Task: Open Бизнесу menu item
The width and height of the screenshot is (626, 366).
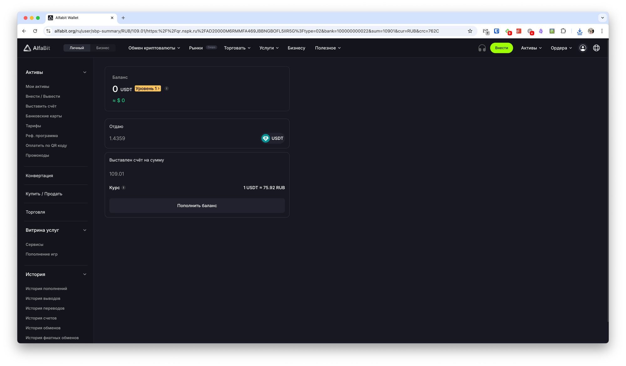Action: [296, 48]
